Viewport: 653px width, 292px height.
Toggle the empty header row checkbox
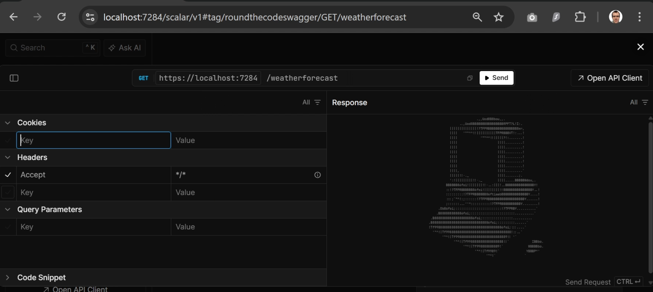8,192
